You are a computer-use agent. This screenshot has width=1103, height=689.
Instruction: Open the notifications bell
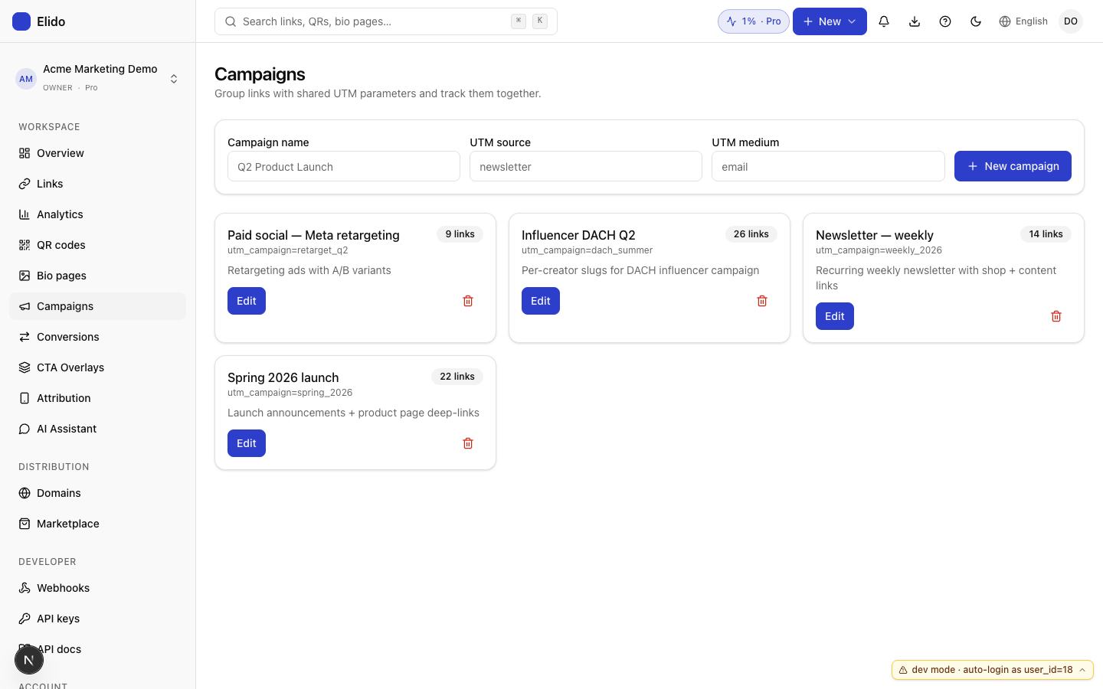point(884,21)
